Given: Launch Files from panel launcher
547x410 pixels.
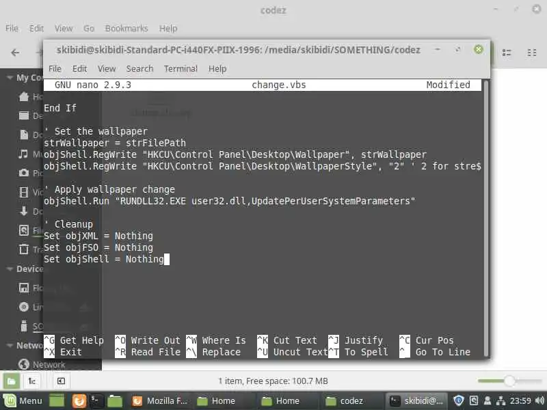Looking at the screenshot, I should [115, 401].
